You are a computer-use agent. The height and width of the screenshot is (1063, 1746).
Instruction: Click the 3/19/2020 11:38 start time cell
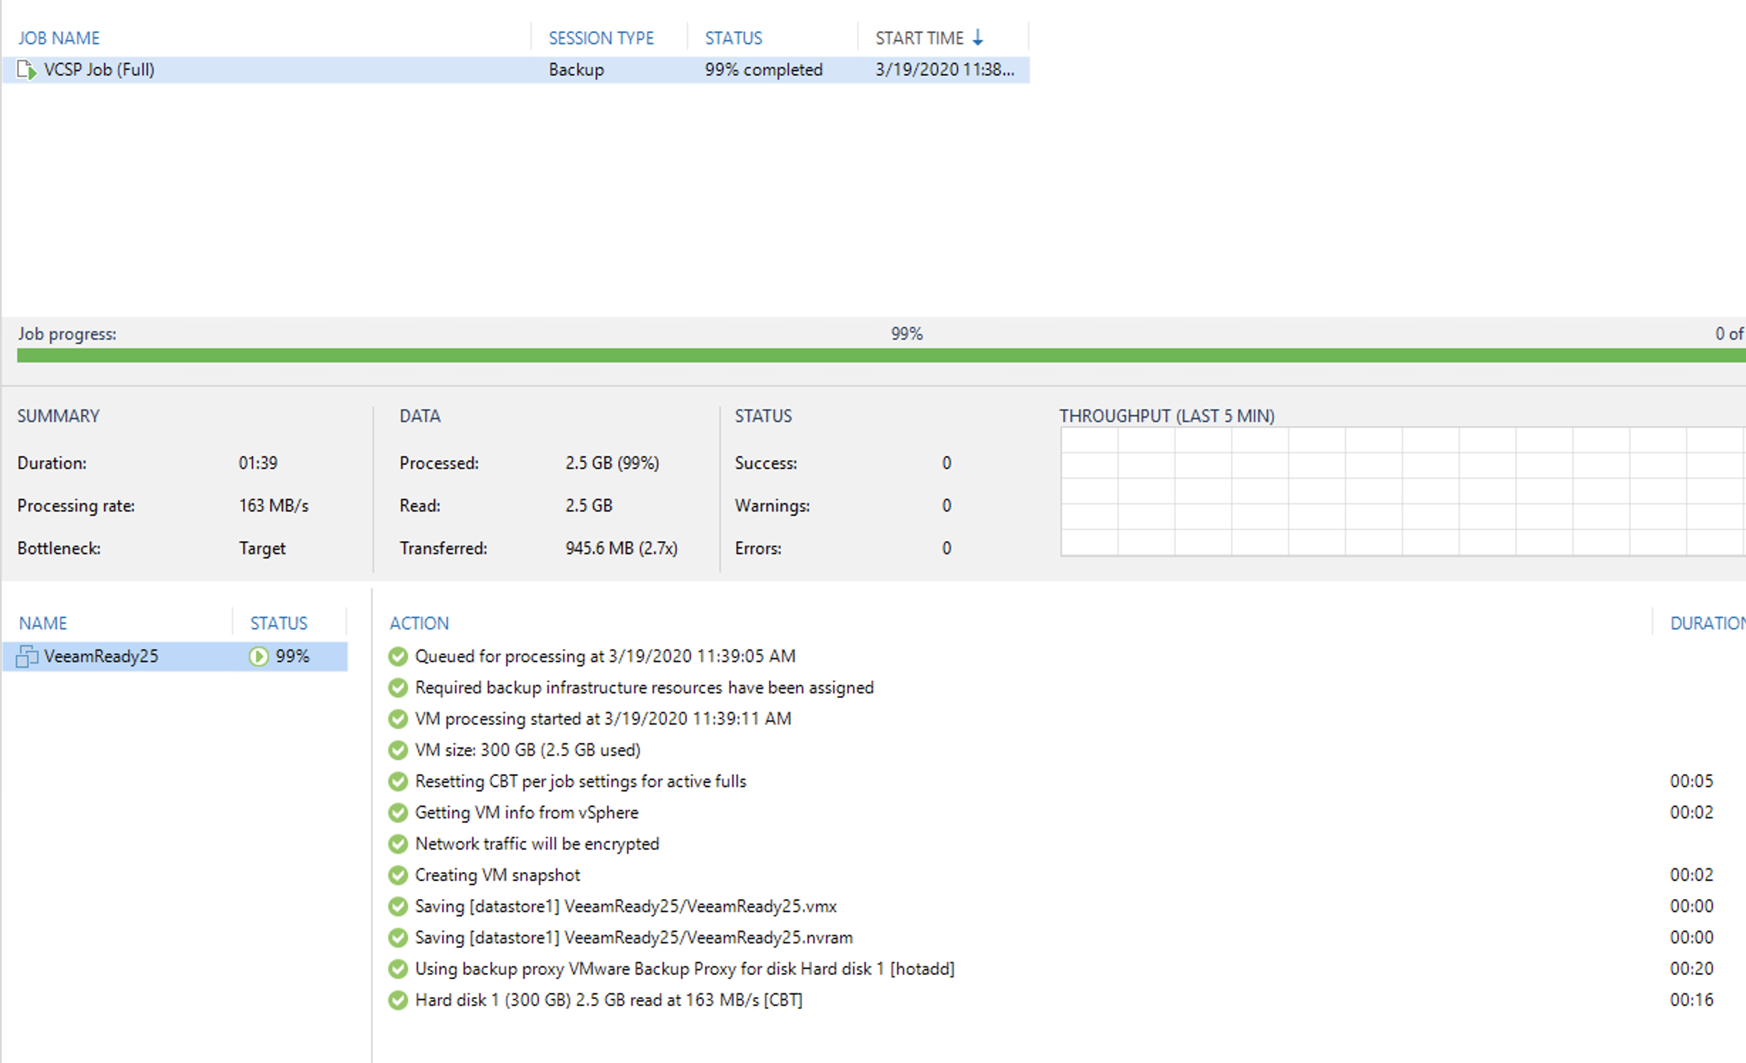pos(945,70)
